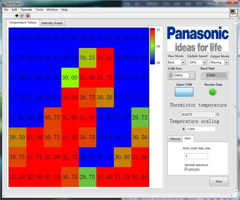
Task: Click the View Mode field showing Back
Action: [x=174, y=62]
